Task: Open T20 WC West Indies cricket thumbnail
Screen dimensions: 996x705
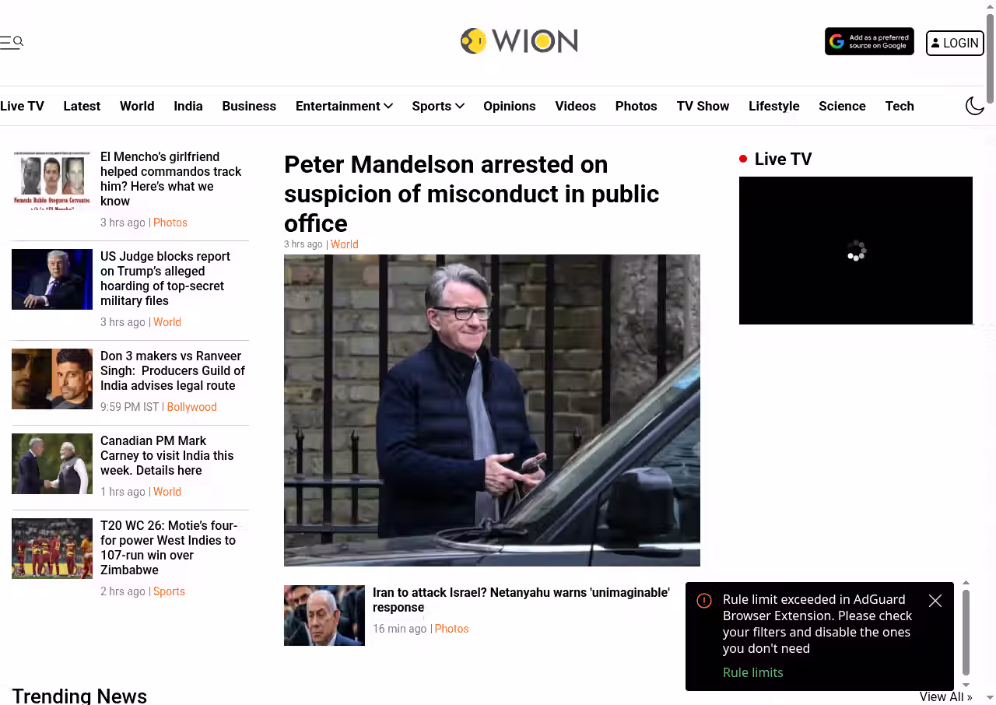Action: tap(52, 549)
